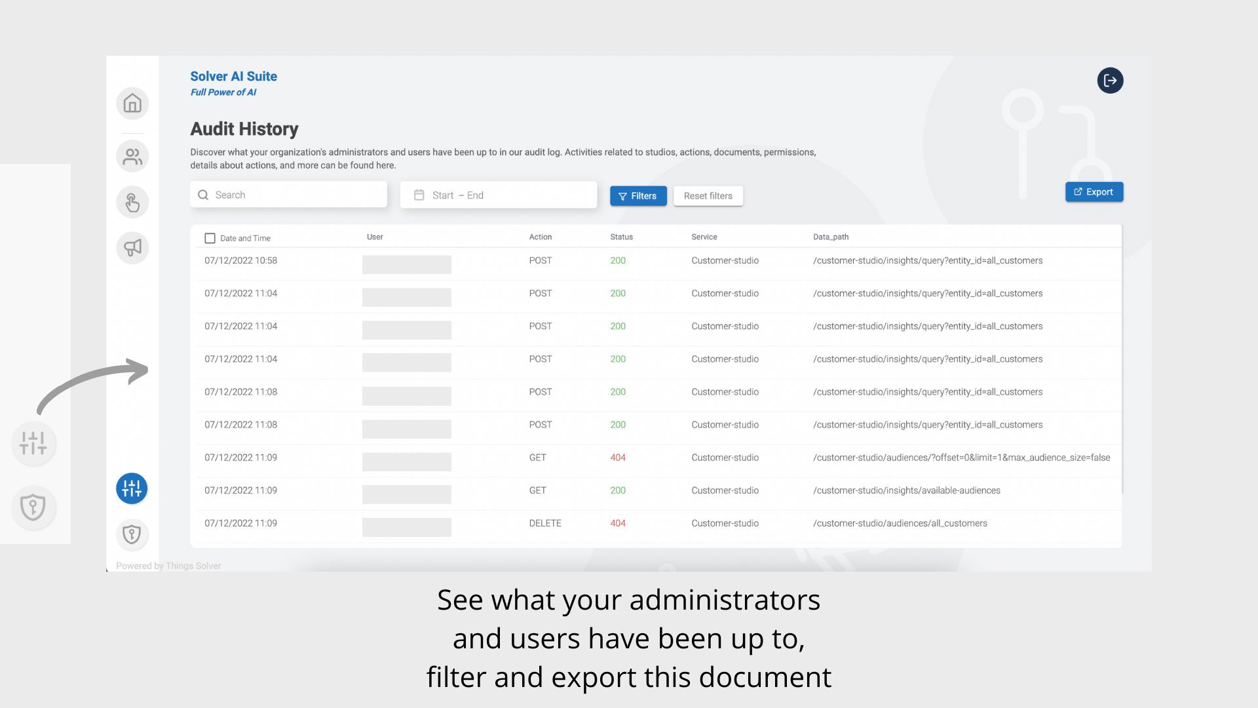
Task: Click the vertical scrollbar of the audit table
Action: (1122, 359)
